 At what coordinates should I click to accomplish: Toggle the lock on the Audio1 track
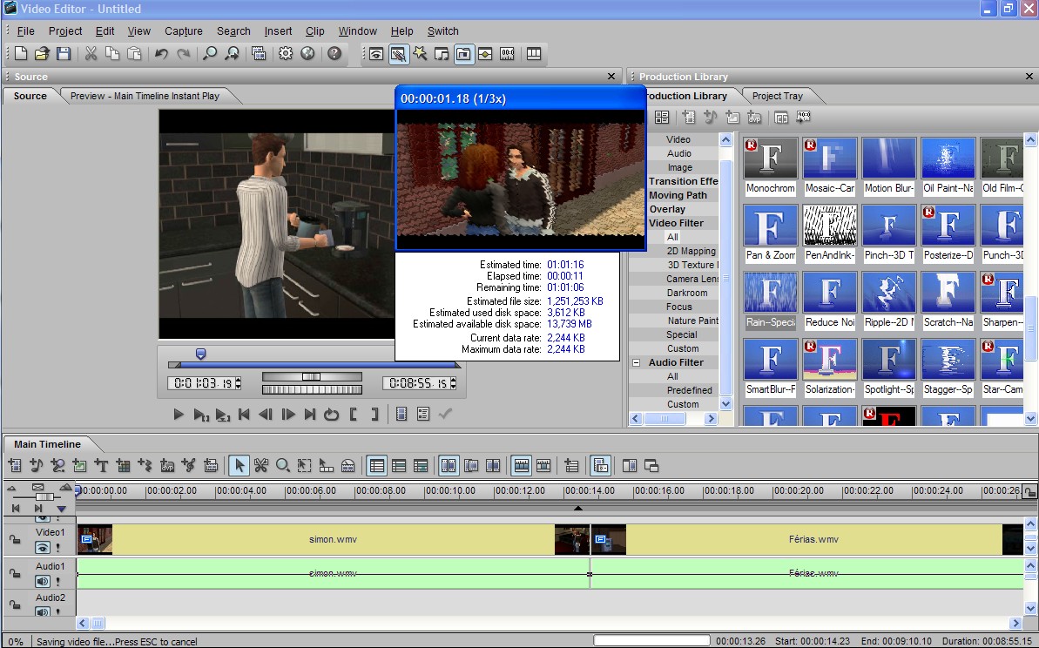coord(15,573)
